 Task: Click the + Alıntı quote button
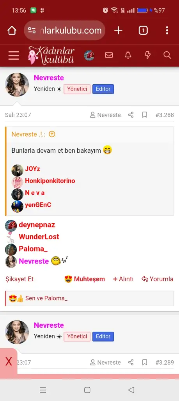tap(123, 279)
